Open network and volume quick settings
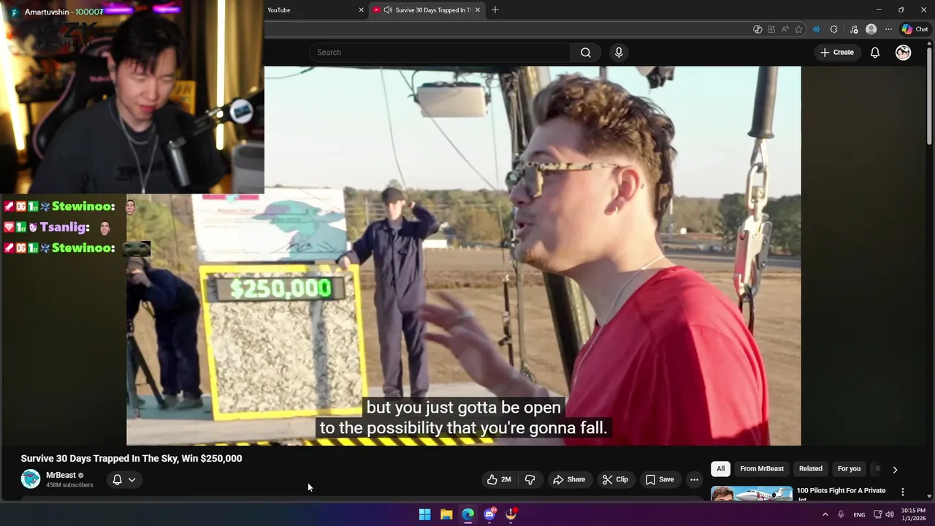The image size is (935, 526). click(x=883, y=514)
